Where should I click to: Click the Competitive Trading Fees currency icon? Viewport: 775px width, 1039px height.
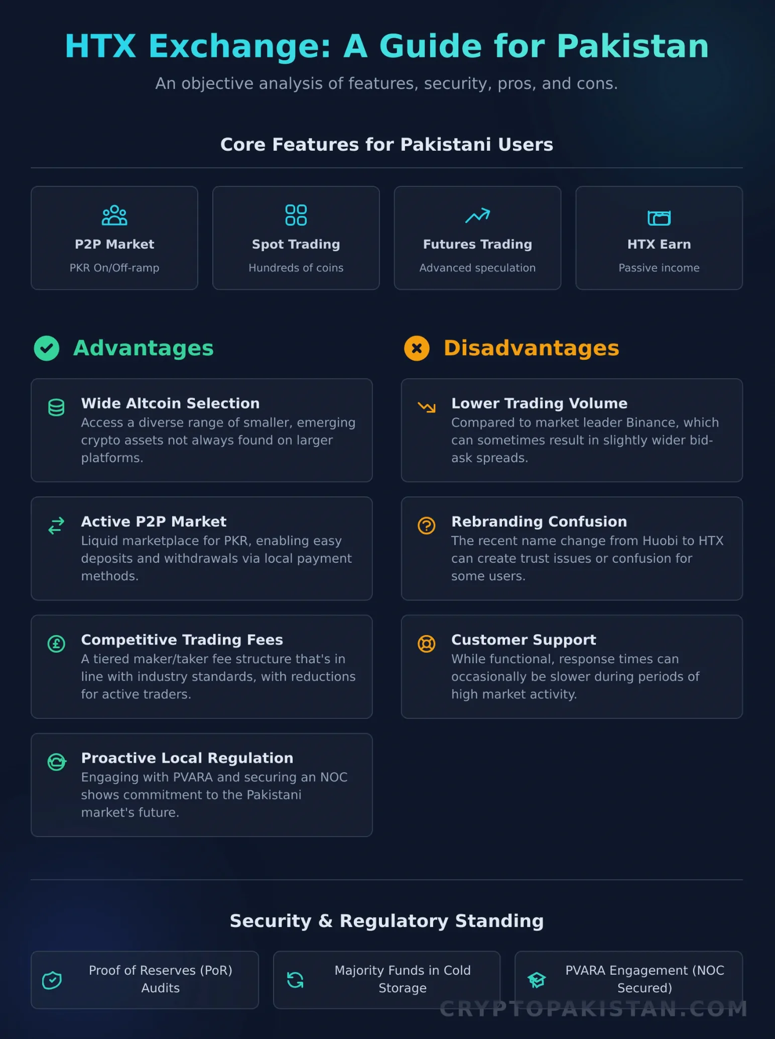click(x=56, y=644)
